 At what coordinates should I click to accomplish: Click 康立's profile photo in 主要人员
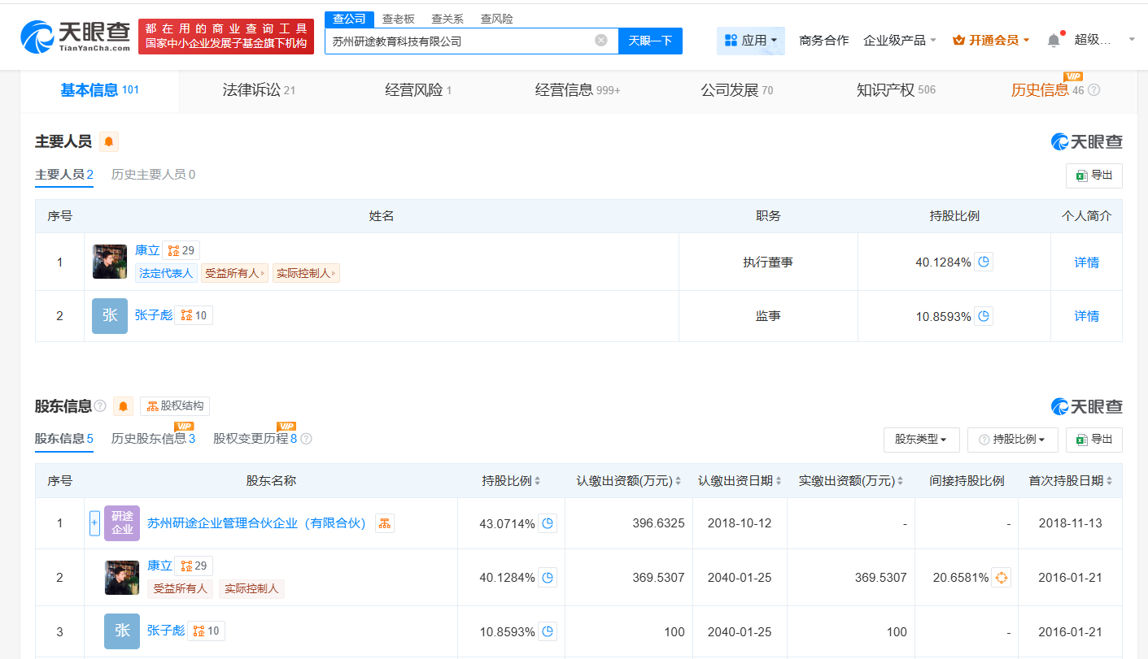pos(110,262)
